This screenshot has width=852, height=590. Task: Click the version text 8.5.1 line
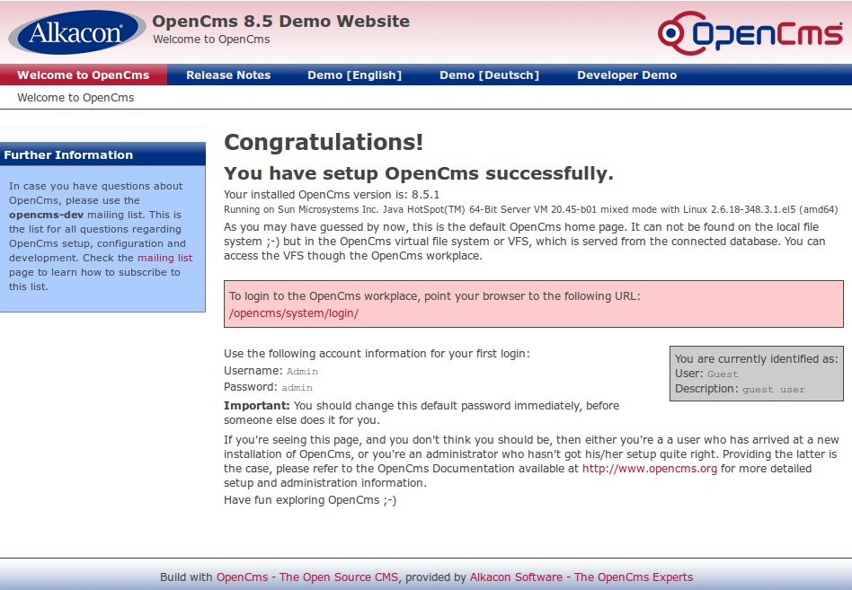click(x=332, y=194)
